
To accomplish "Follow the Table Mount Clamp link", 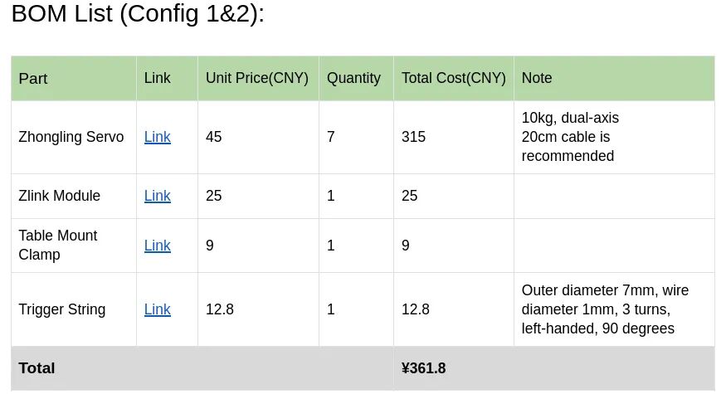I will 157,246.
